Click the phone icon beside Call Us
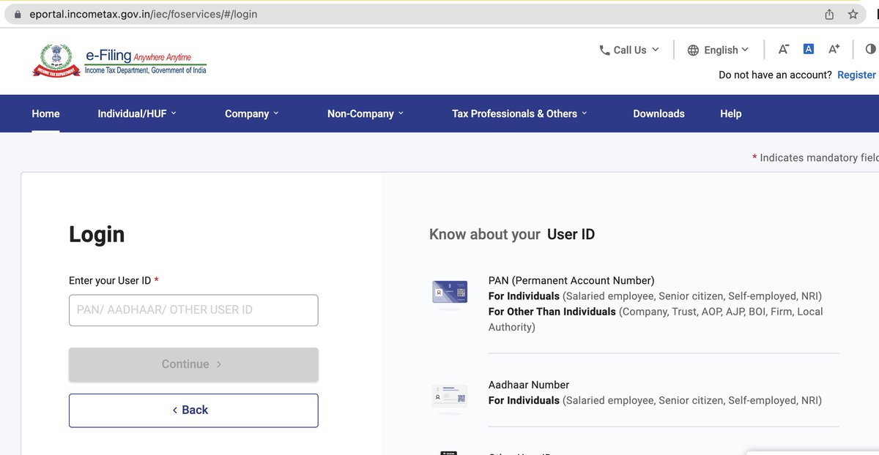879x455 pixels. point(604,50)
